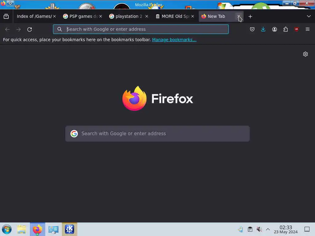Open the system settings taskbar icon

(x=54, y=229)
